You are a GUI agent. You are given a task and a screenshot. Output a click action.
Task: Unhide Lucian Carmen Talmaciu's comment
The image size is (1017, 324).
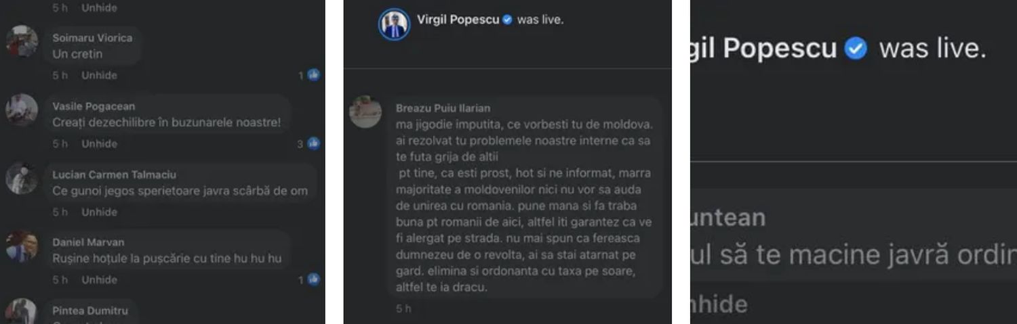100,212
